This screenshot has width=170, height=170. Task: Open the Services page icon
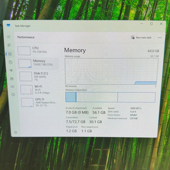point(13,94)
